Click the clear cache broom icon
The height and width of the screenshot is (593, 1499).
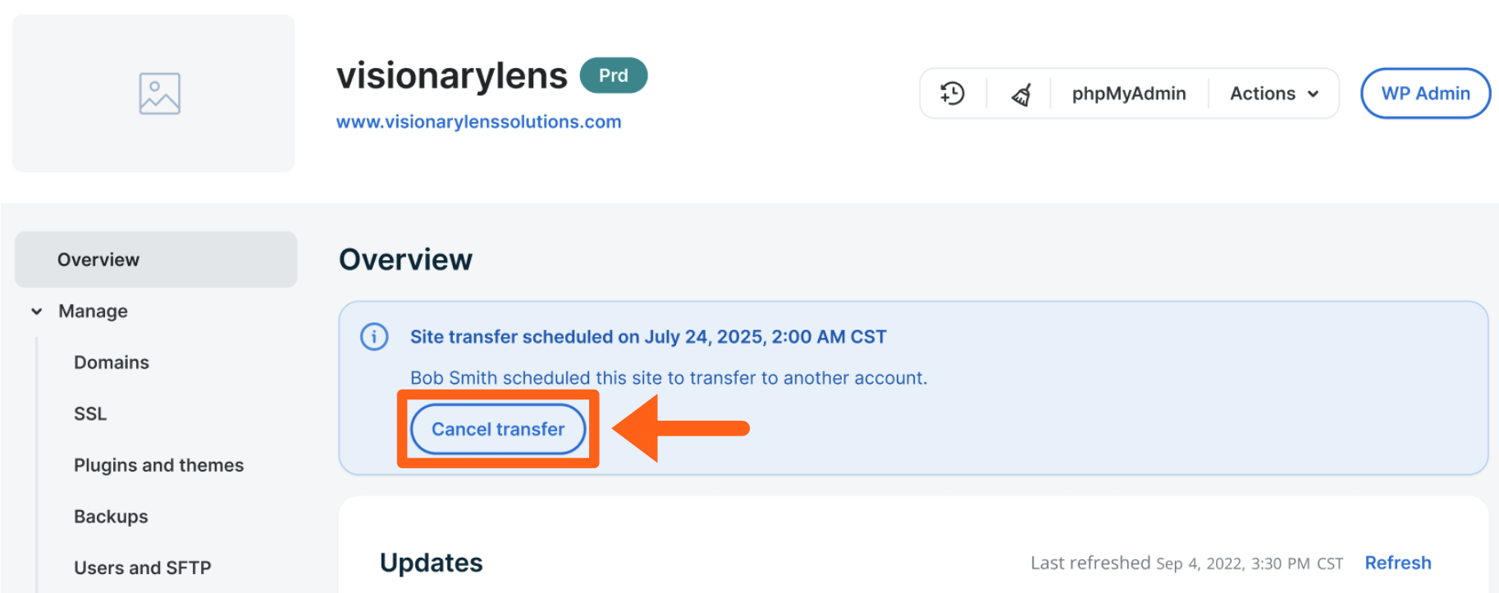(1021, 94)
